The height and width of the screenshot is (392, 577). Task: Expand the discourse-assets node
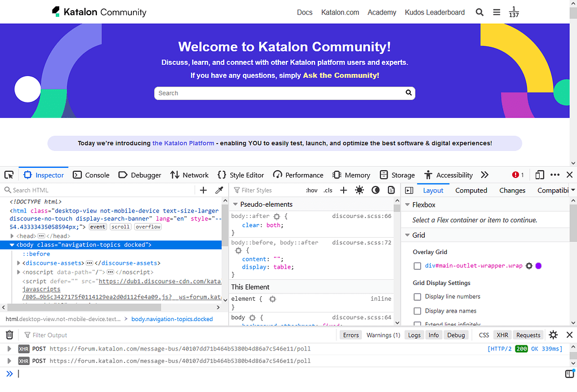[x=19, y=263]
